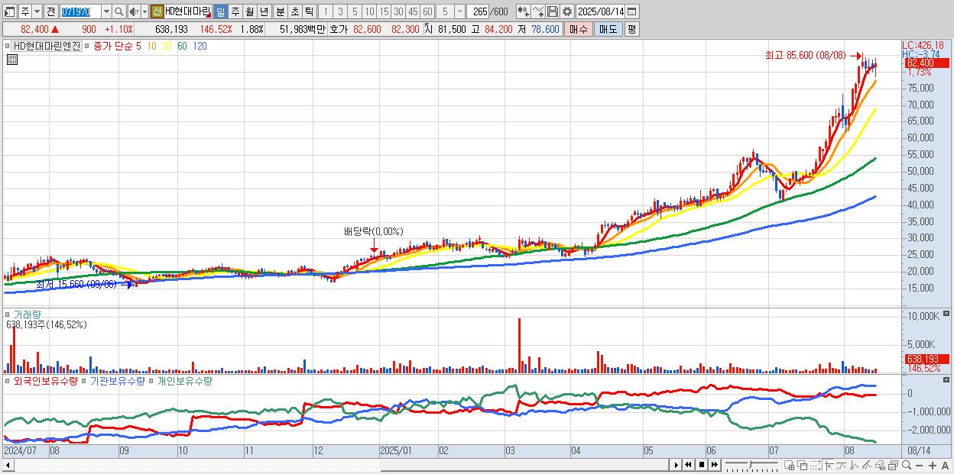Toggle the 개인보유수량 legend square
954x474 pixels.
pos(152,380)
